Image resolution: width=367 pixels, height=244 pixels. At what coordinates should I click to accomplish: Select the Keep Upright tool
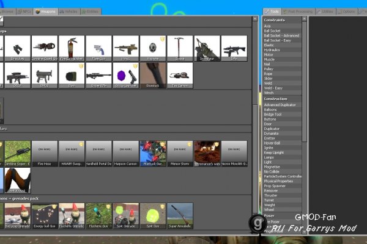(282, 152)
